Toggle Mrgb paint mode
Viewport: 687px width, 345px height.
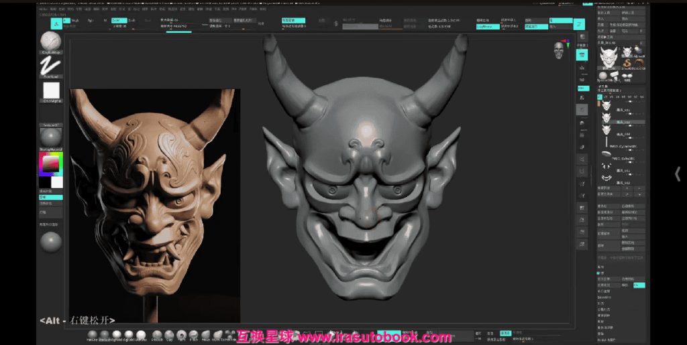75,21
